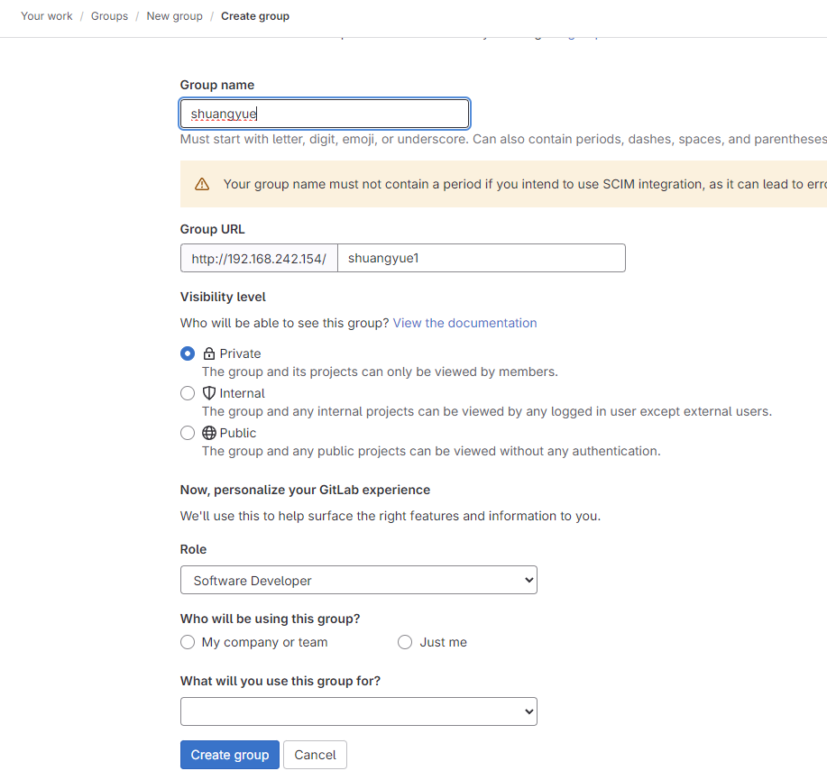Click the 'Must start with letter, digit' hint
The width and height of the screenshot is (827, 780).
[x=504, y=139]
